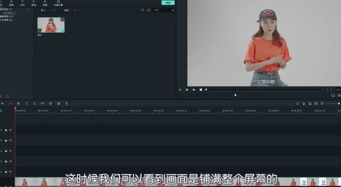Viewport: 341px width, 187px height.
Task: Toggle the lock on the top track
Action: (x=6, y=130)
